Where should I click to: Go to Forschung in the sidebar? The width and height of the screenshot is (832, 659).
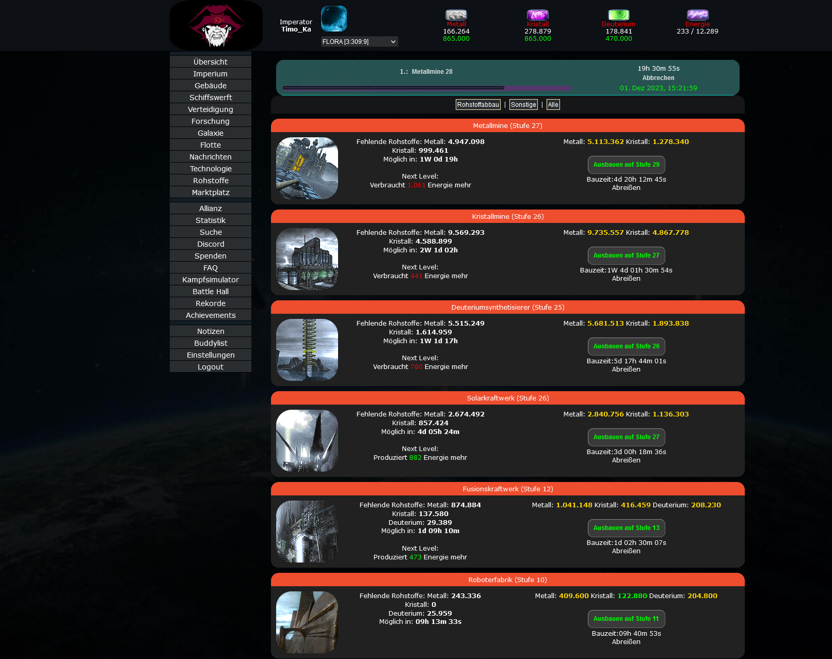click(211, 121)
